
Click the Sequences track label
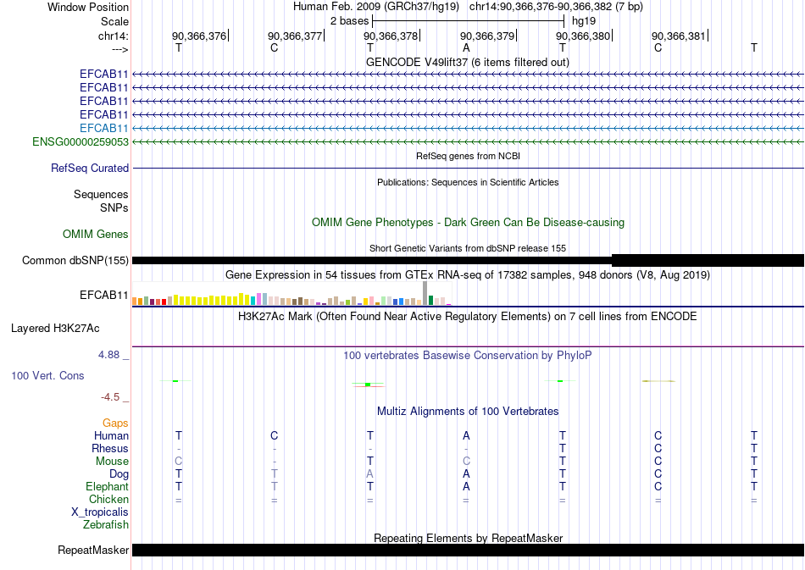point(101,195)
